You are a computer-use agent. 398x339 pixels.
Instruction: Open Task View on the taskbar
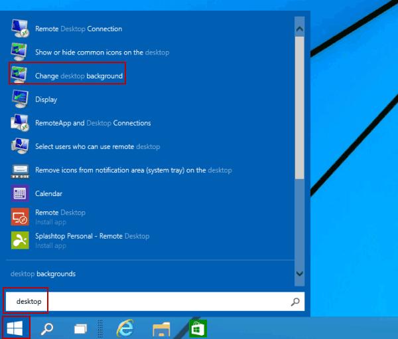(80, 328)
